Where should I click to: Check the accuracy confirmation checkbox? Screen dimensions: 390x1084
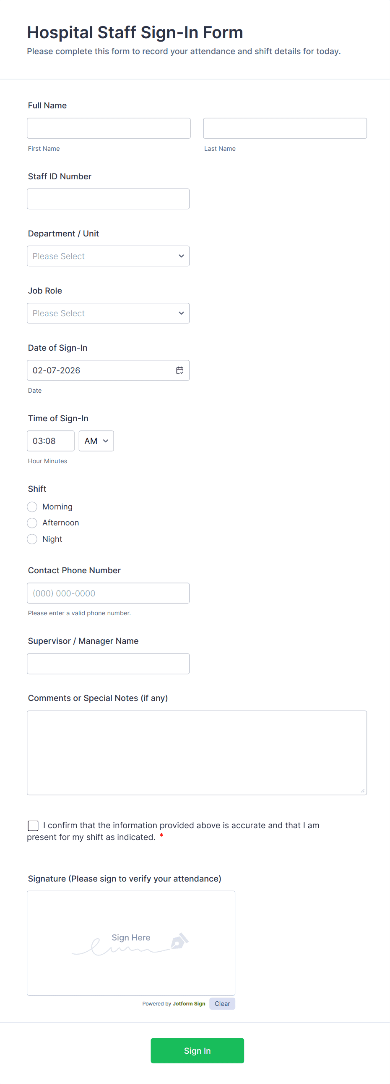33,826
